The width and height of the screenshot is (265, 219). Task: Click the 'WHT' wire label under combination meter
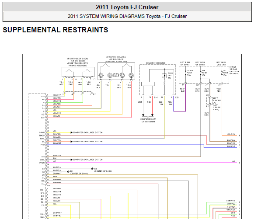(x=140, y=102)
